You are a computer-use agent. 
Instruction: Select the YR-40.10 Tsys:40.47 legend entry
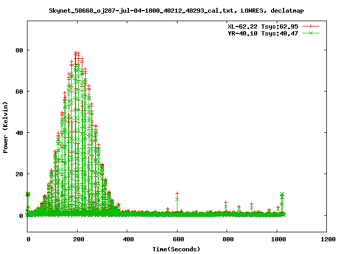click(x=263, y=33)
